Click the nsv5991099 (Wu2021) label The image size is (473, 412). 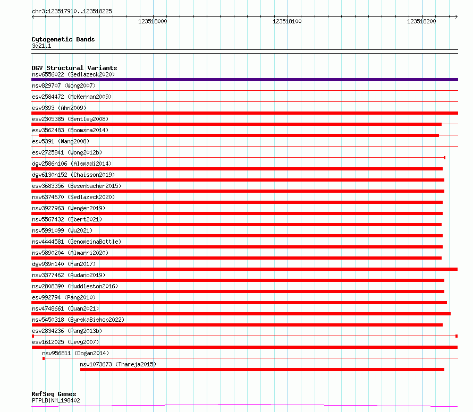coord(62,230)
